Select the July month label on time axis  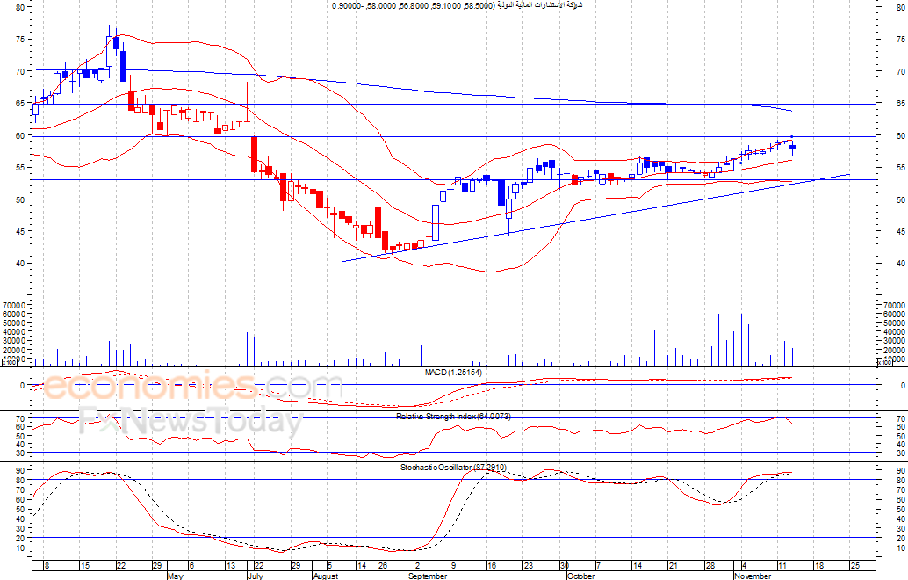coord(256,576)
